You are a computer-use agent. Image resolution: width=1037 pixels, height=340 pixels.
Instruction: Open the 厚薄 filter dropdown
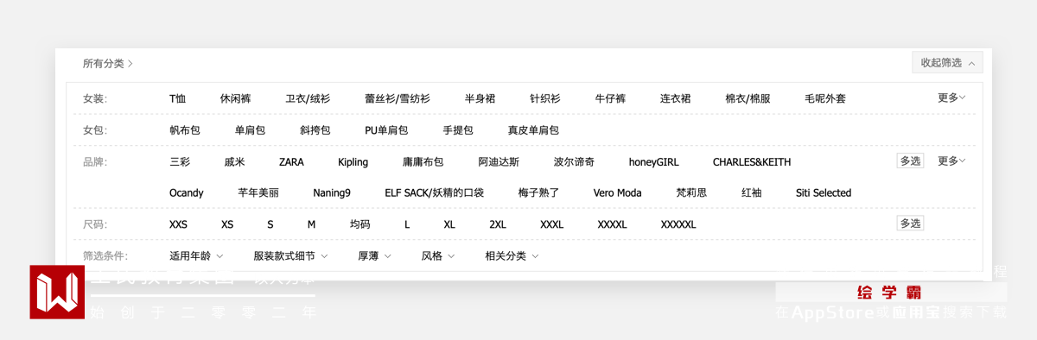click(374, 256)
